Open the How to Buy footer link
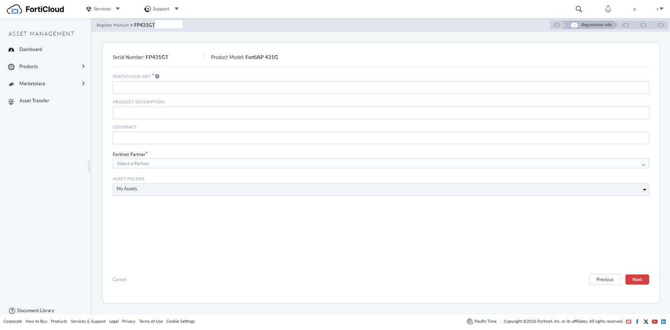The width and height of the screenshot is (670, 330). (36, 322)
